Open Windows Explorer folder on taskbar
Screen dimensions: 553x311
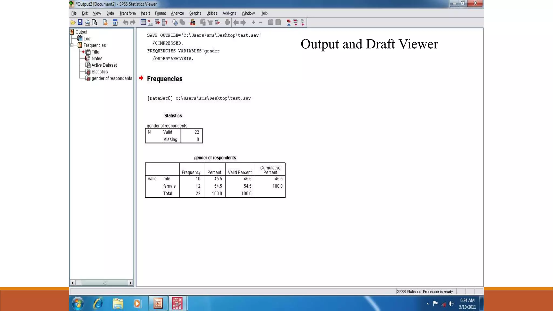pyautogui.click(x=118, y=303)
